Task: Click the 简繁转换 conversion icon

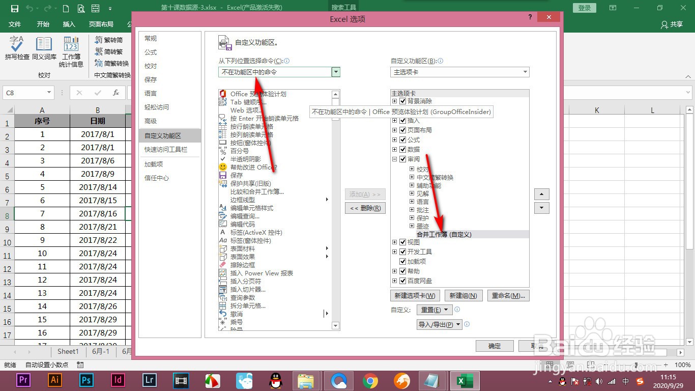Action: point(111,63)
